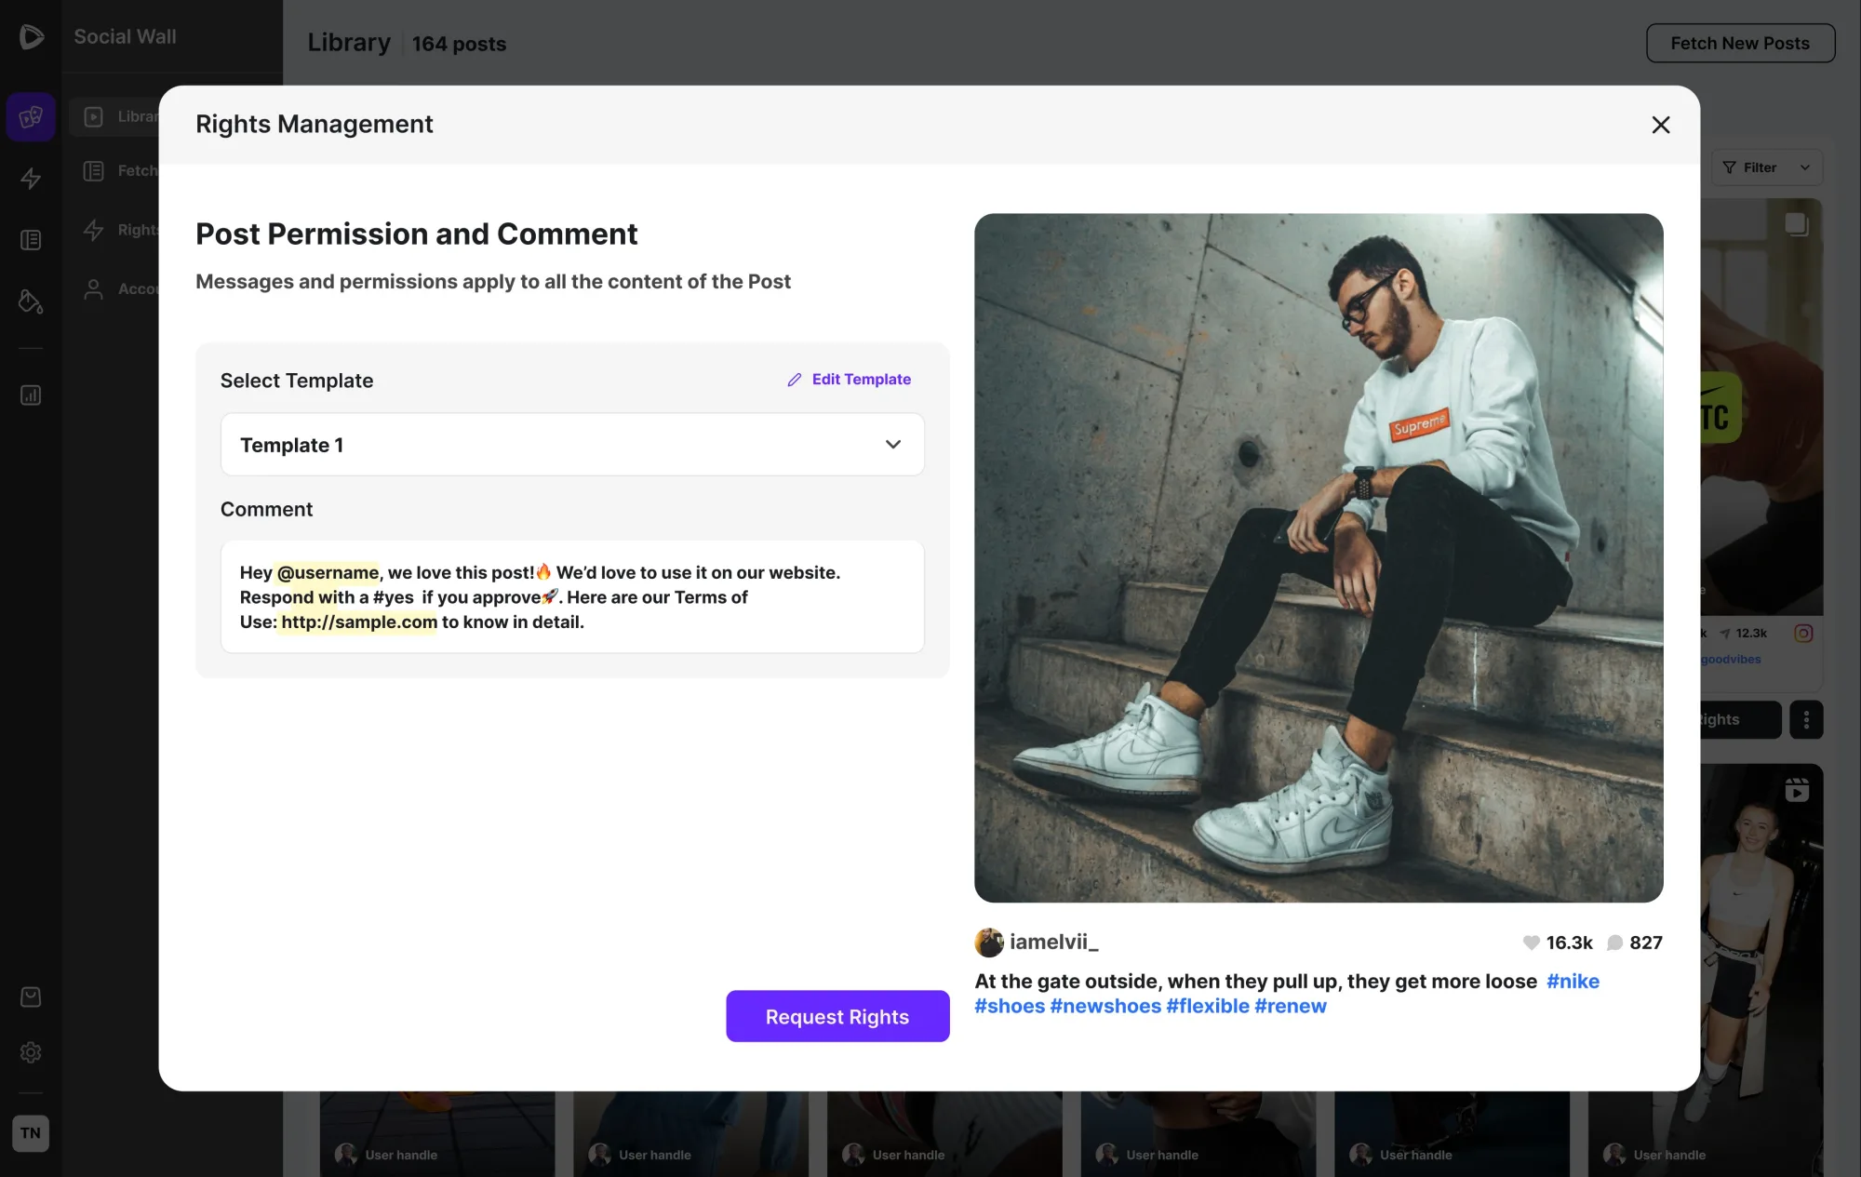This screenshot has height=1177, width=1861.
Task: Click the post photo preview
Action: [x=1319, y=557]
